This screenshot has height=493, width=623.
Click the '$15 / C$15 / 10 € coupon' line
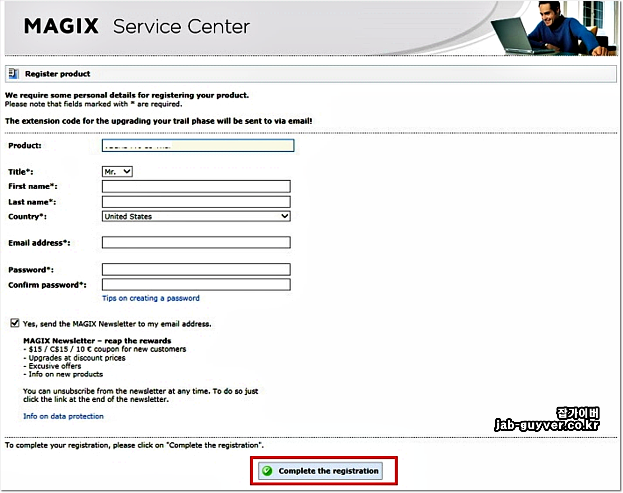point(105,349)
